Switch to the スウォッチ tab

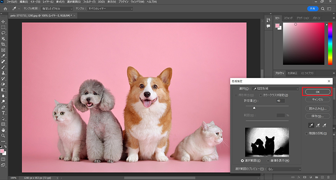tap(288, 19)
